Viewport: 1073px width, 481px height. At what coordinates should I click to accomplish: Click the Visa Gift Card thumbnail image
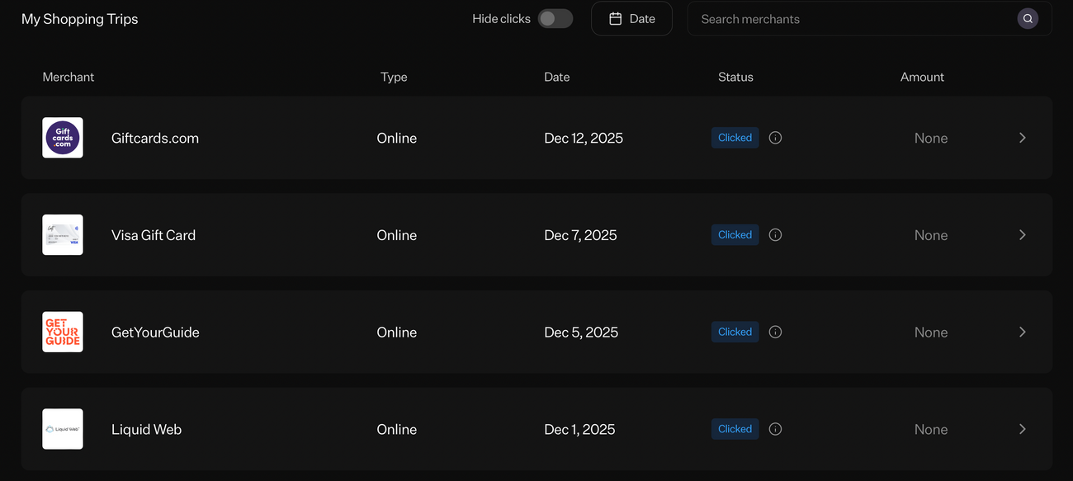(62, 234)
